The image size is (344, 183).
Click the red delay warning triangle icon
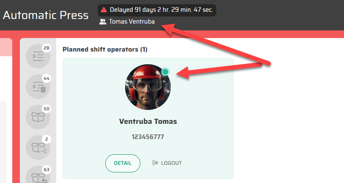click(104, 10)
